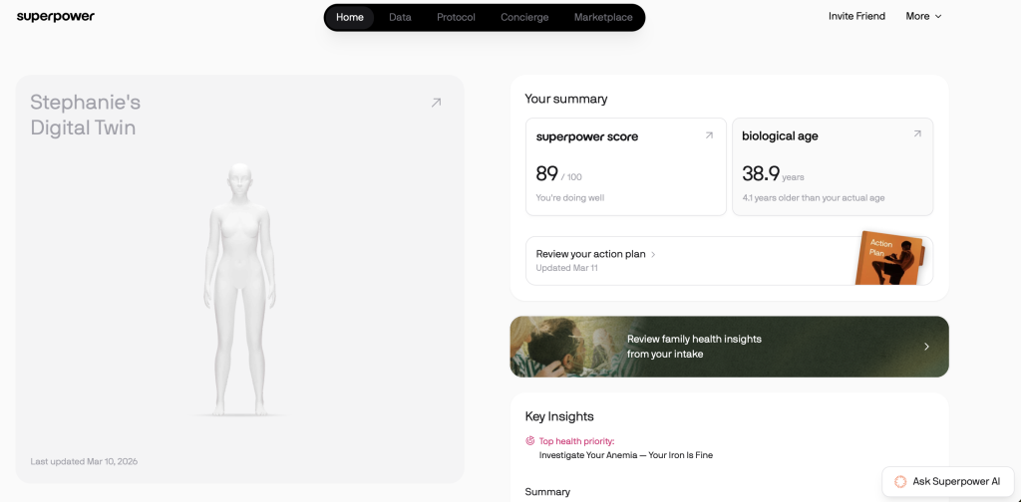The height and width of the screenshot is (502, 1021).
Task: Open the Ask Superpower AI button
Action: pyautogui.click(x=947, y=482)
